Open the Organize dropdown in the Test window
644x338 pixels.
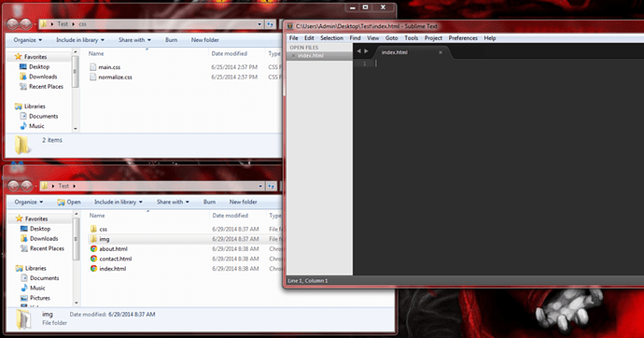[29, 202]
